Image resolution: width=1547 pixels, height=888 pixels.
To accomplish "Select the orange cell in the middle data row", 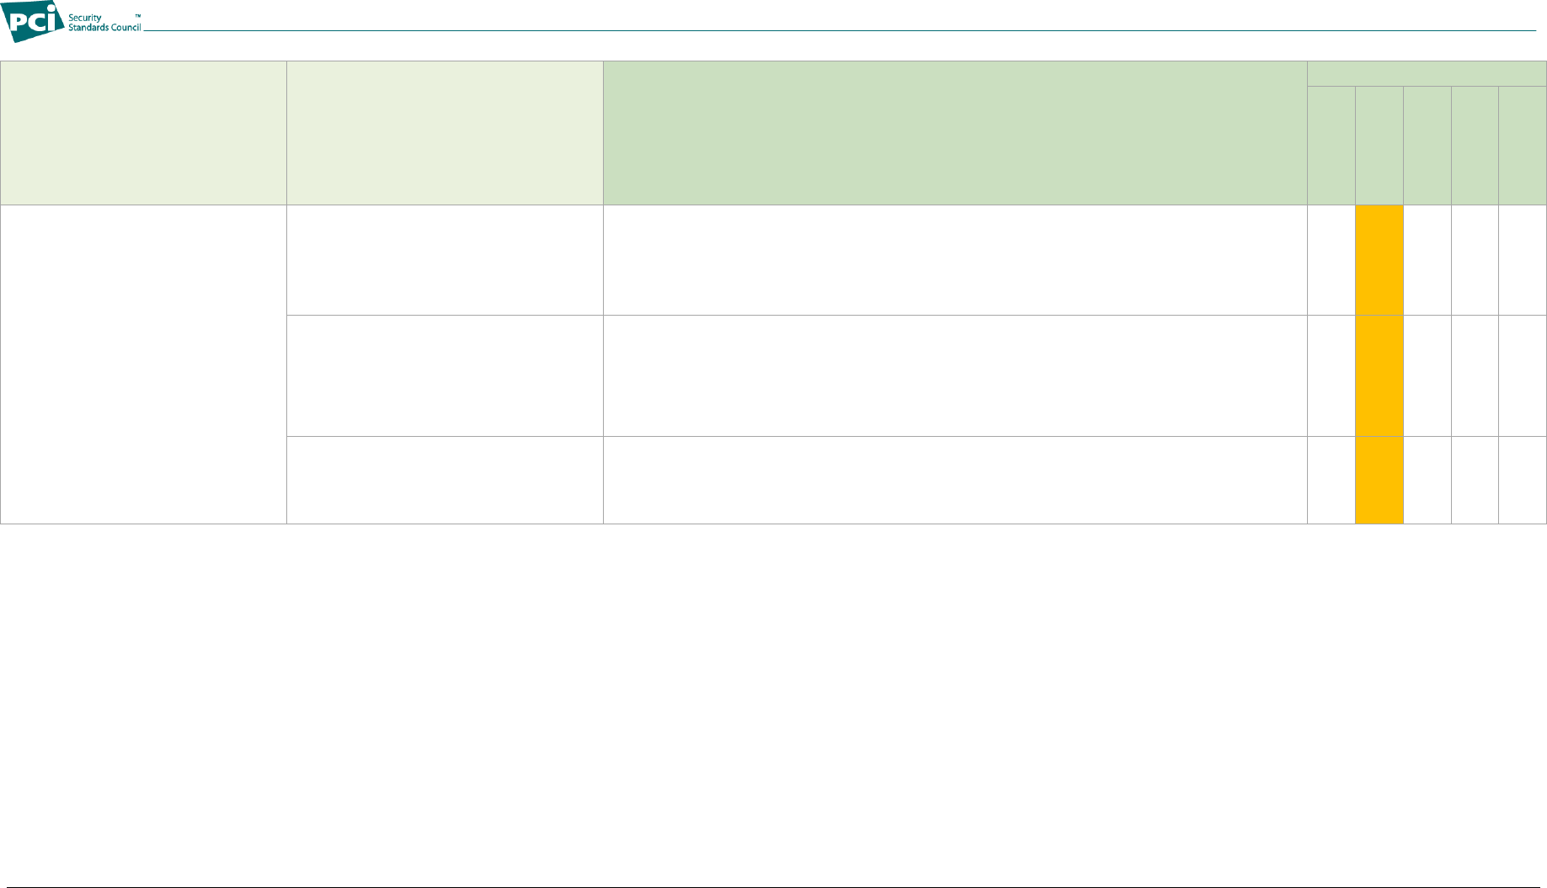I will [1379, 376].
